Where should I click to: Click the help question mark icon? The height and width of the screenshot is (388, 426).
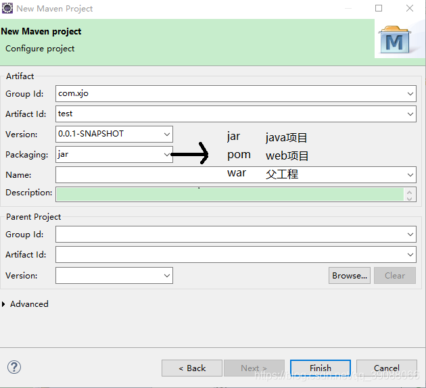14,367
